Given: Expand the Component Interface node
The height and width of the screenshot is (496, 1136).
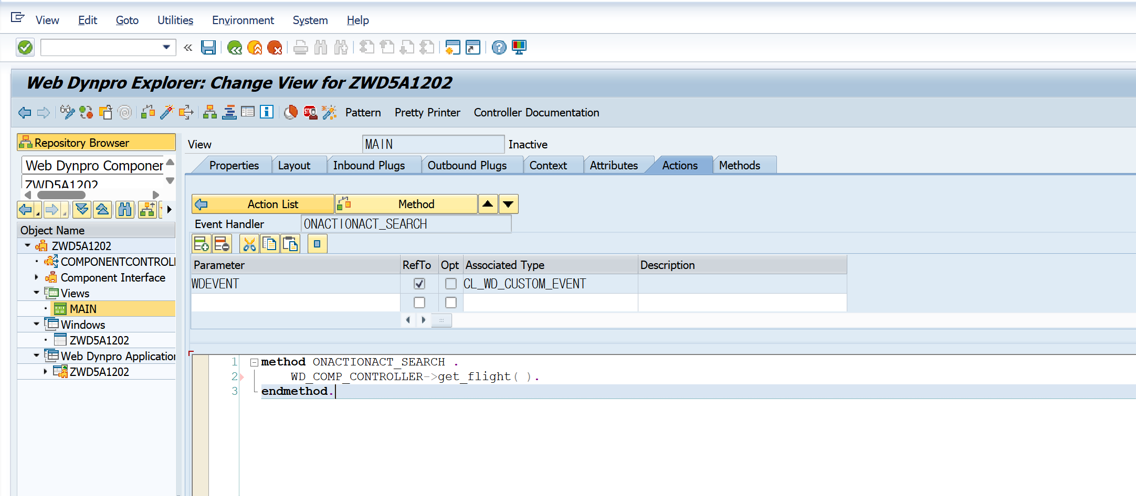Looking at the screenshot, I should point(37,277).
